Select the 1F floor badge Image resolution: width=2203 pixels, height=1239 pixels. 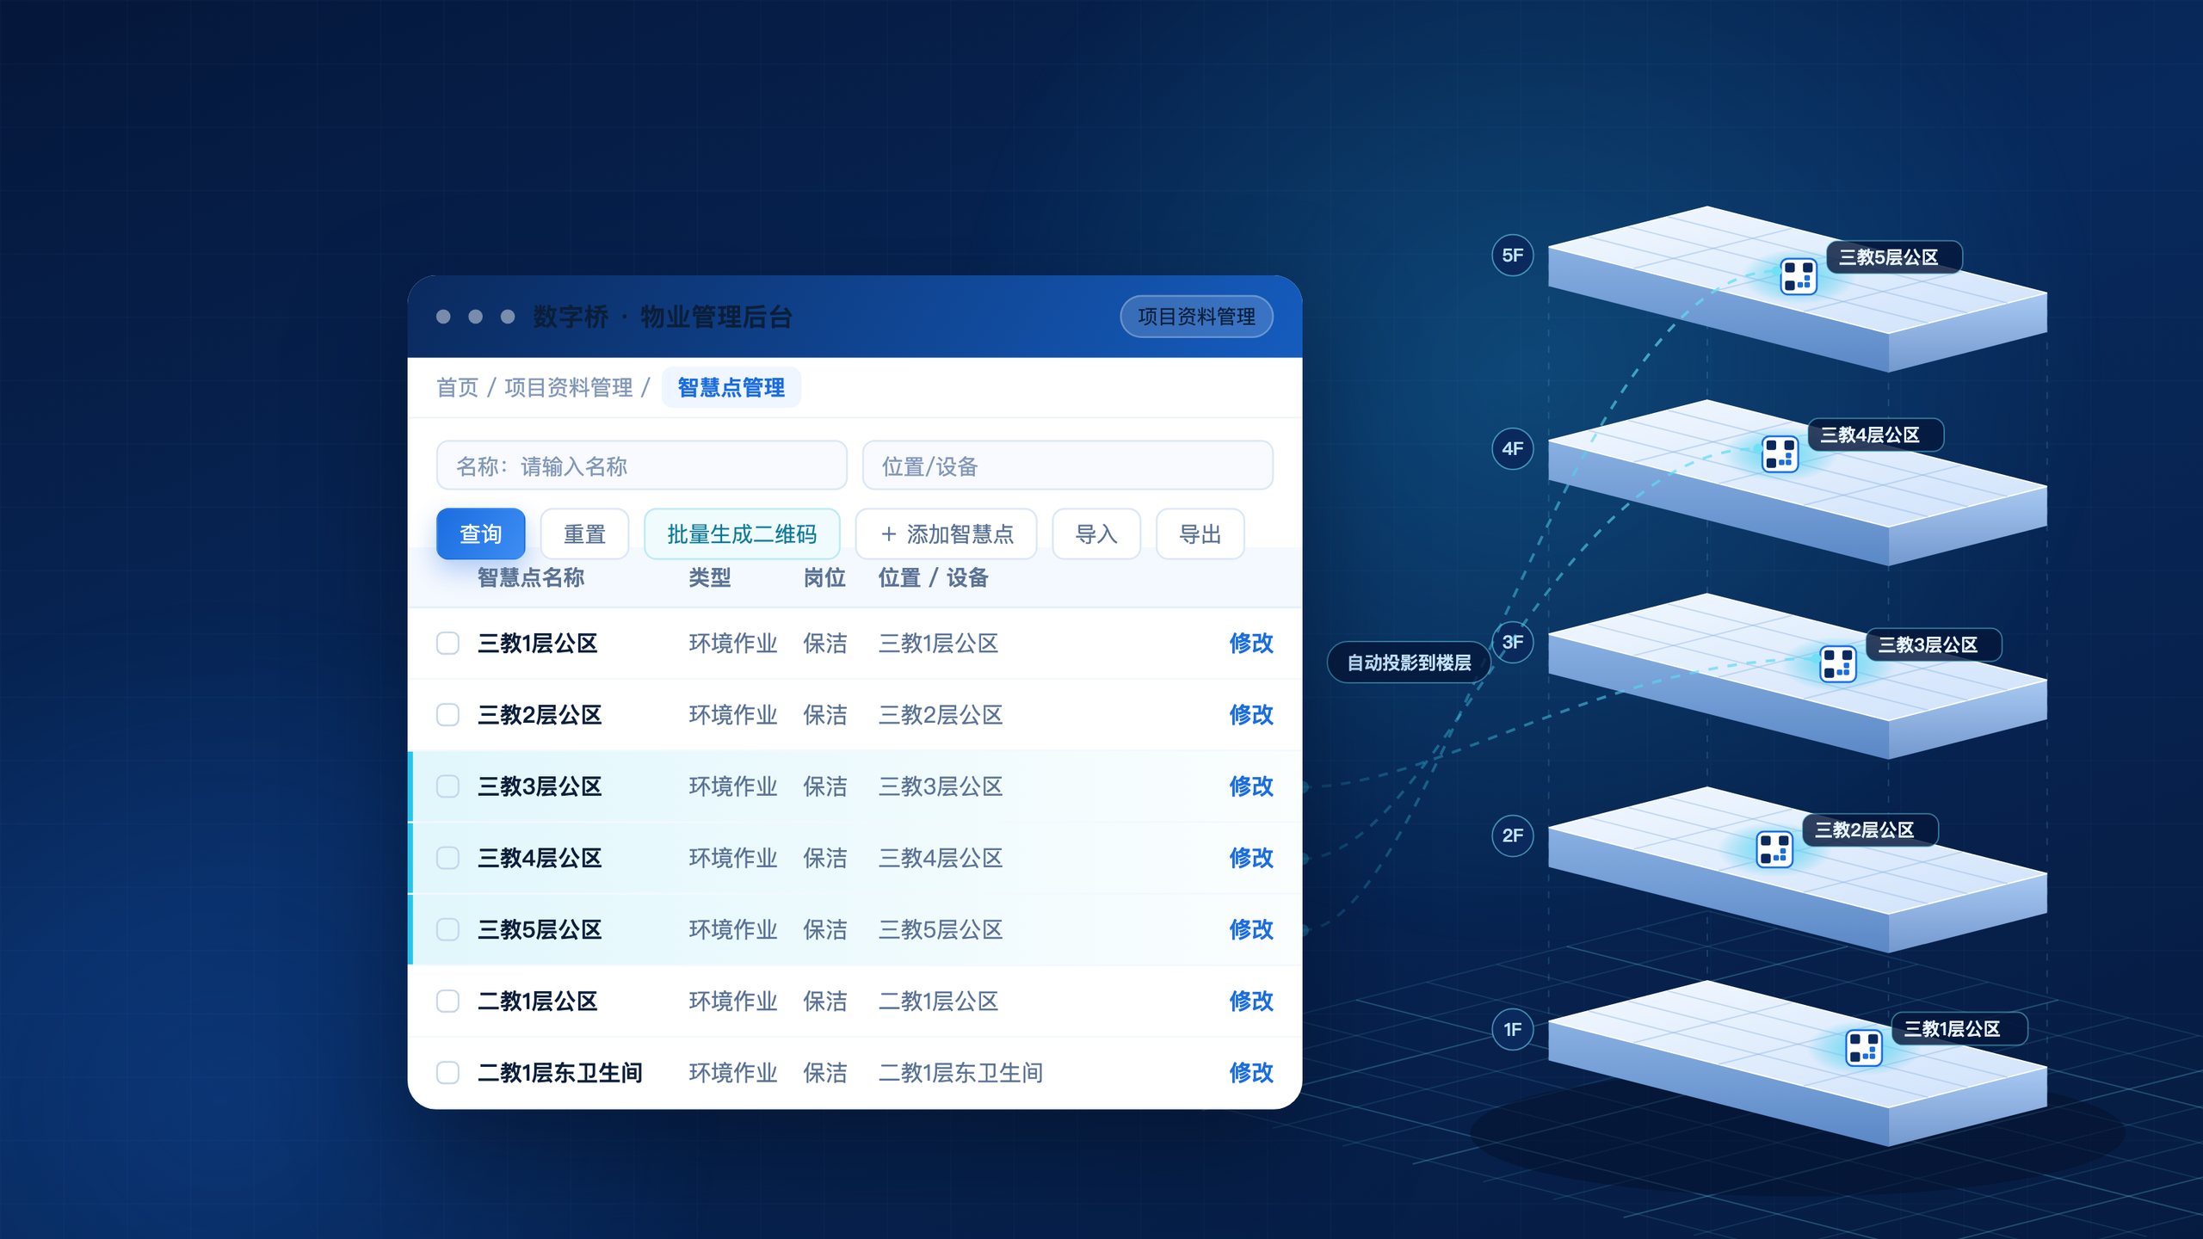pyautogui.click(x=1512, y=1029)
